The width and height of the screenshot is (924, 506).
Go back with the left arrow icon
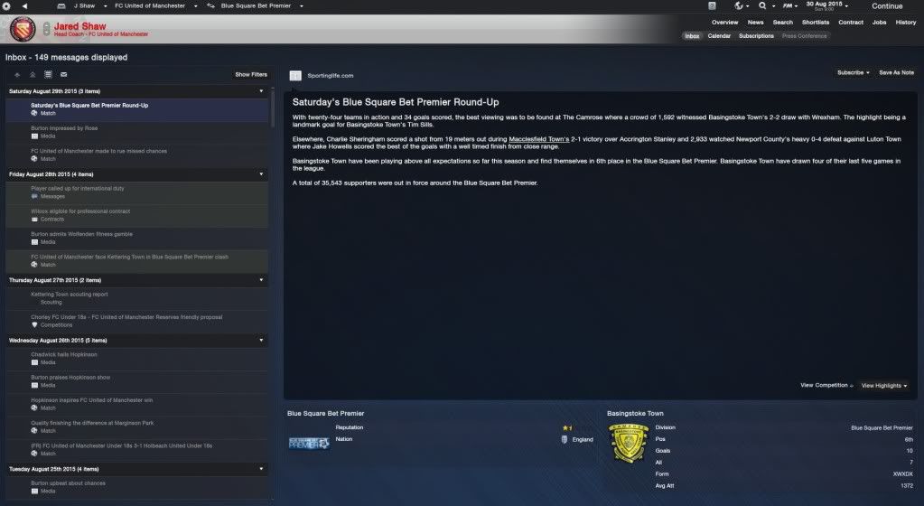[24, 6]
